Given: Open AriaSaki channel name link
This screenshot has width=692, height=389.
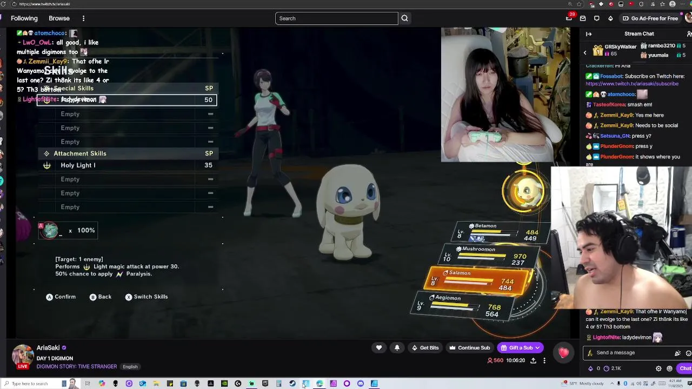Looking at the screenshot, I should [48, 348].
